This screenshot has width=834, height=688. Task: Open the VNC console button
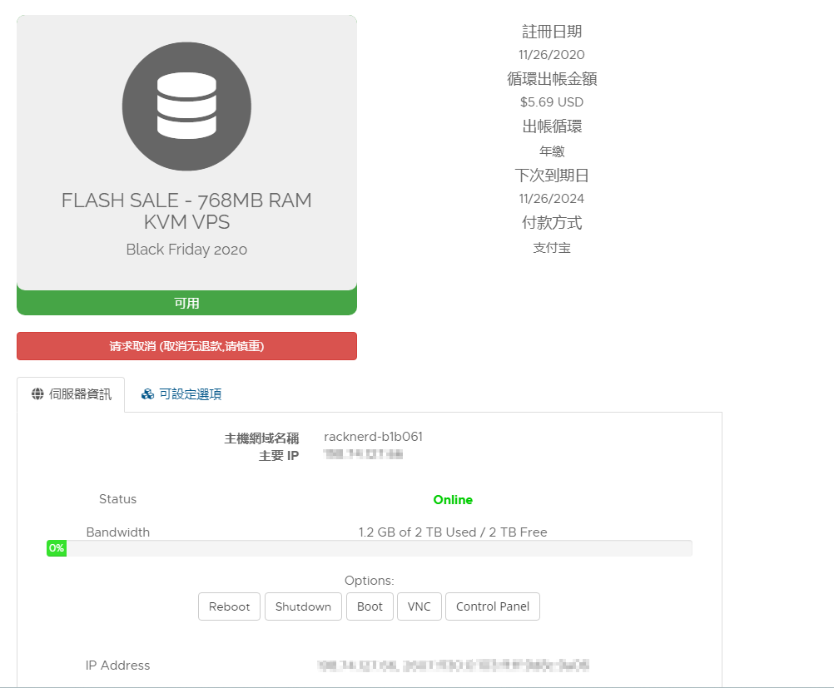(419, 606)
